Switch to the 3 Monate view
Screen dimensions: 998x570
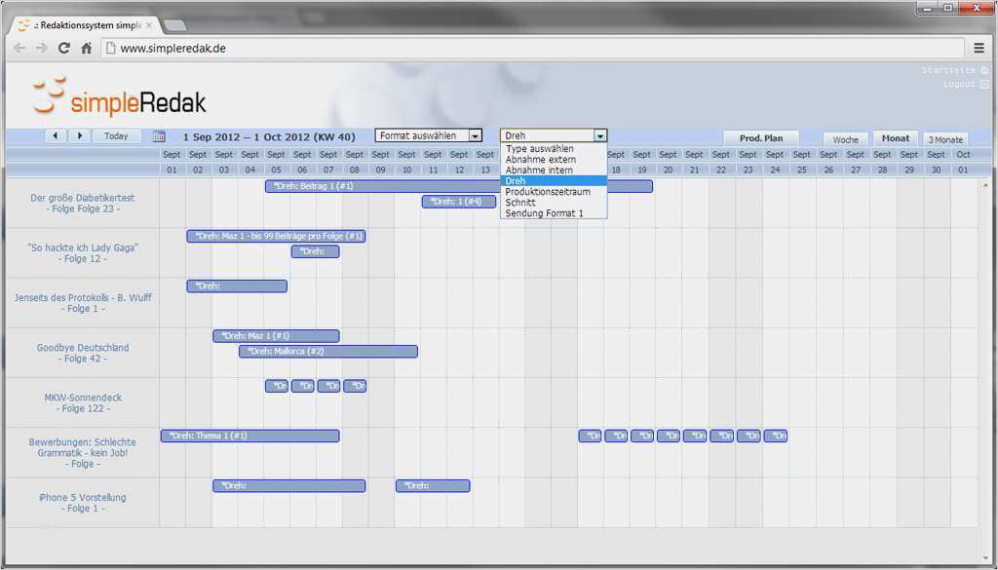(944, 139)
